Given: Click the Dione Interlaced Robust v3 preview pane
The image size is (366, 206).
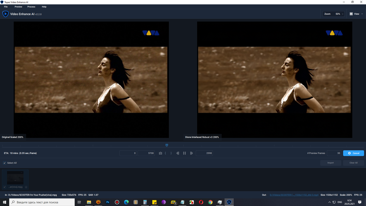Looking at the screenshot, I should tap(274, 80).
